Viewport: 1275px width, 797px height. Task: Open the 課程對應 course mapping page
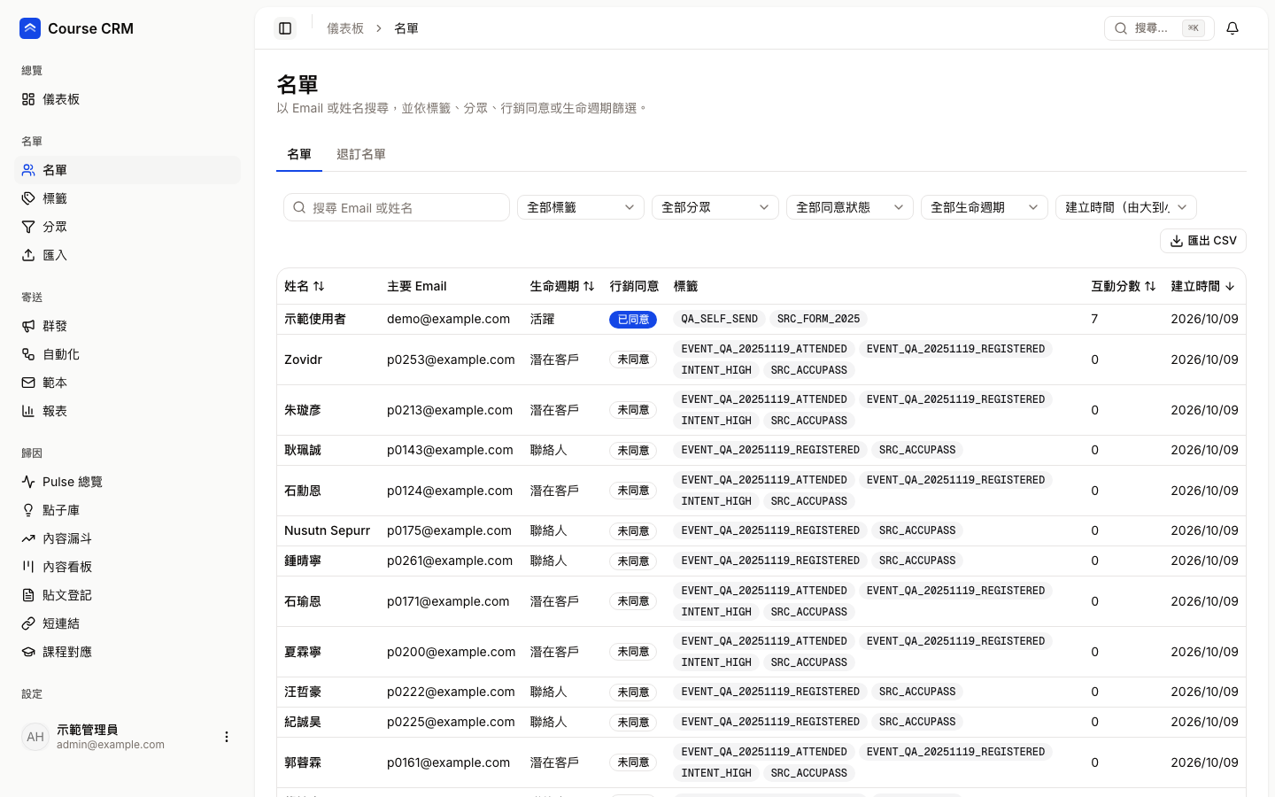(x=127, y=652)
